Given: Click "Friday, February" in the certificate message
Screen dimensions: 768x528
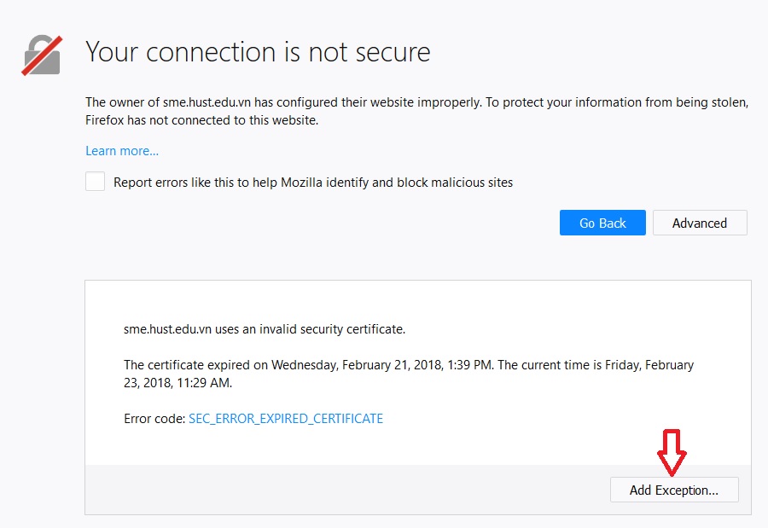Looking at the screenshot, I should [x=649, y=365].
